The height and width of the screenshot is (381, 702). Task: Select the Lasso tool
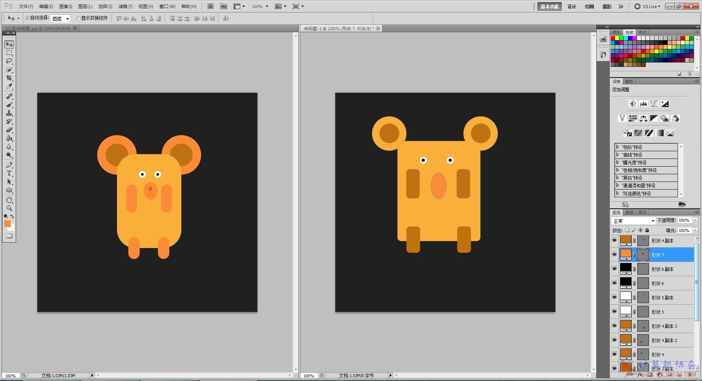(x=9, y=61)
